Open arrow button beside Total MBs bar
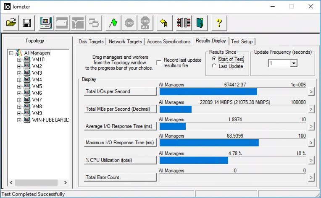The width and height of the screenshot is (321, 198). coord(311,109)
